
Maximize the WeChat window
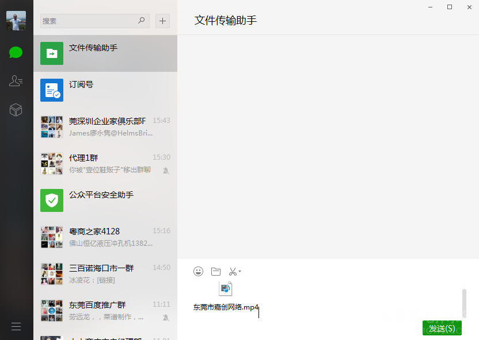[450, 7]
